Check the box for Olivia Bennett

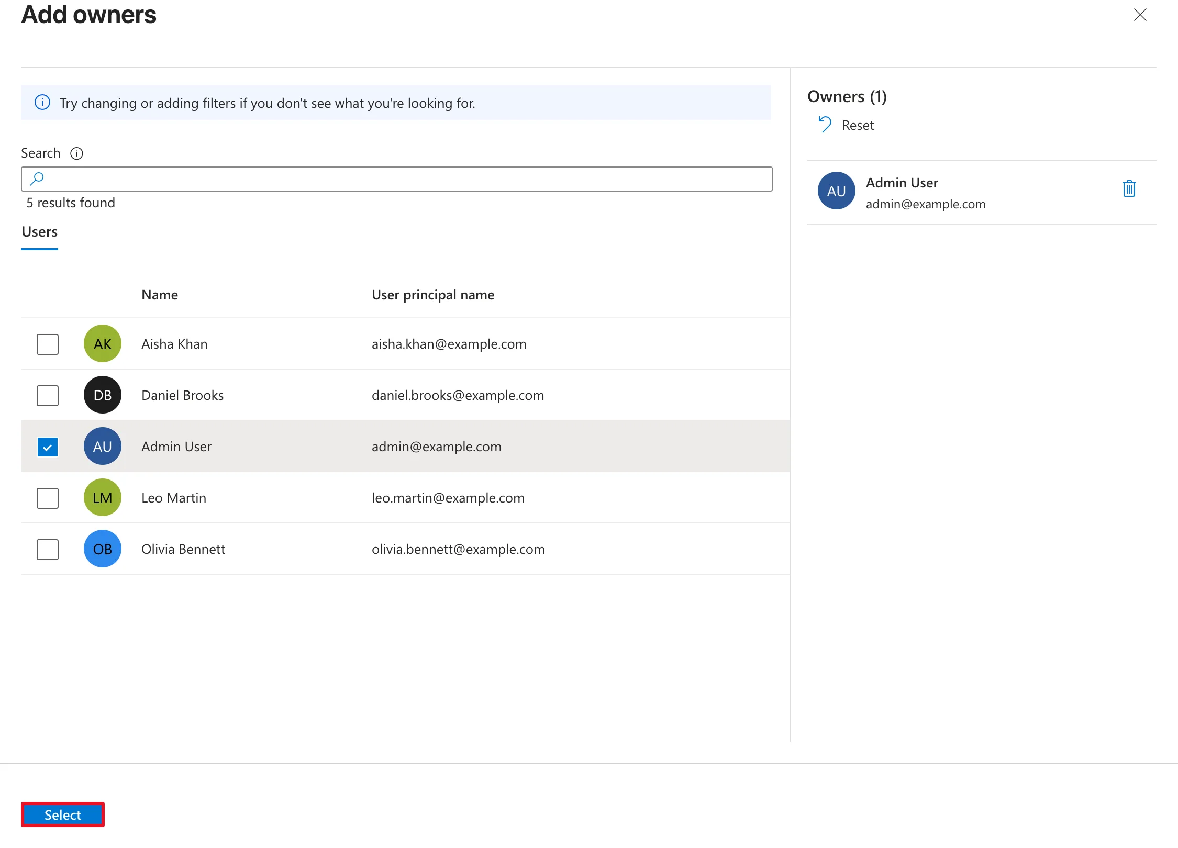(x=48, y=549)
